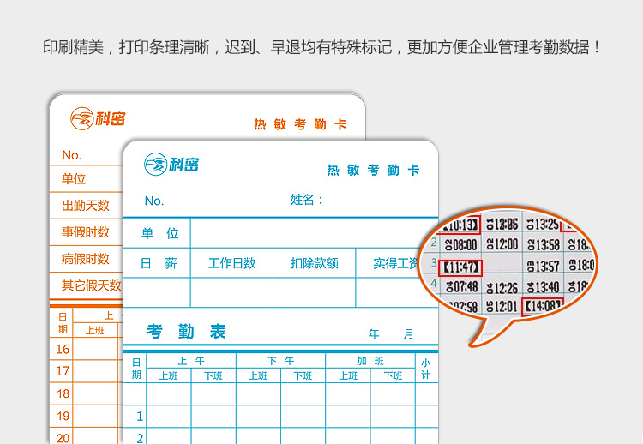Image resolution: width=643 pixels, height=444 pixels.
Task: Click the 加班 header in attendance table
Action: 370,361
